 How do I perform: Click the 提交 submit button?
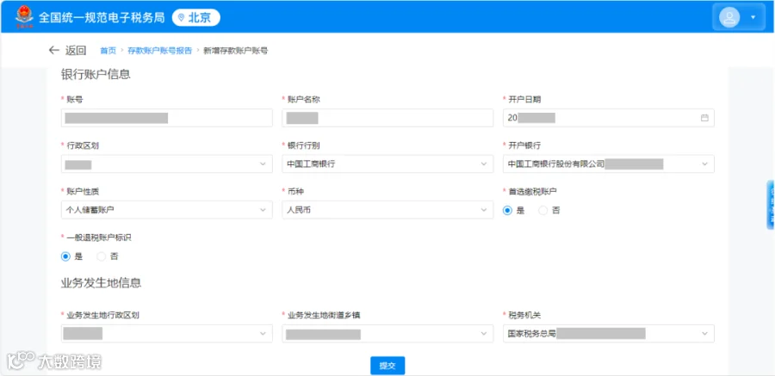(x=387, y=366)
